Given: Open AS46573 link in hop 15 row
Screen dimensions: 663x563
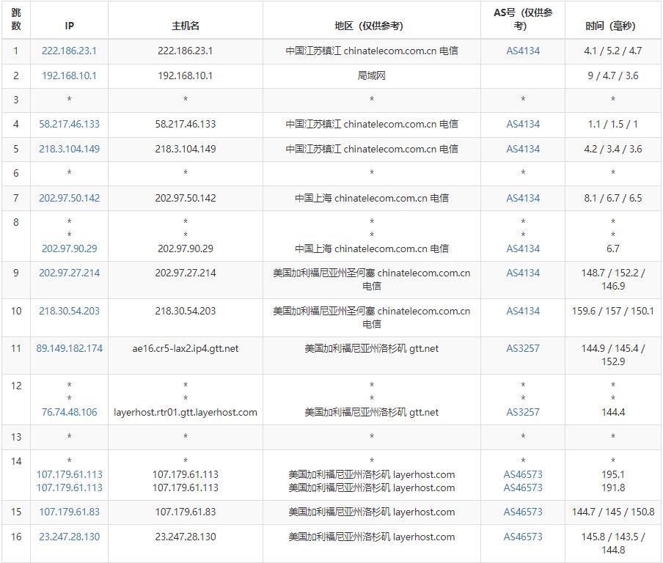Looking at the screenshot, I should coord(523,512).
